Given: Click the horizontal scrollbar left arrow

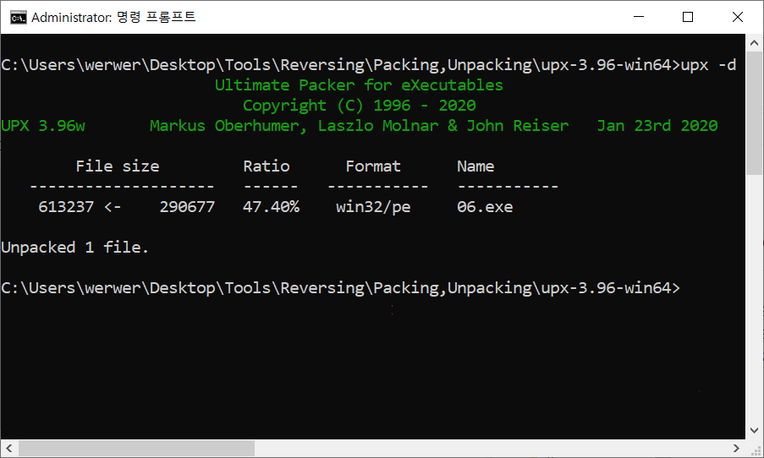Looking at the screenshot, I should pyautogui.click(x=8, y=448).
